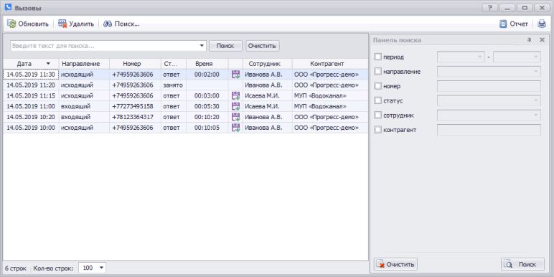
Task: Expand the Кол-во строк 100 dropdown
Action: (101, 268)
